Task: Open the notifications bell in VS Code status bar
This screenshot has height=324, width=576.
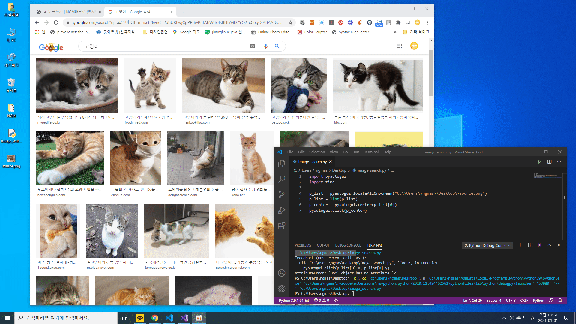Action: (x=560, y=300)
